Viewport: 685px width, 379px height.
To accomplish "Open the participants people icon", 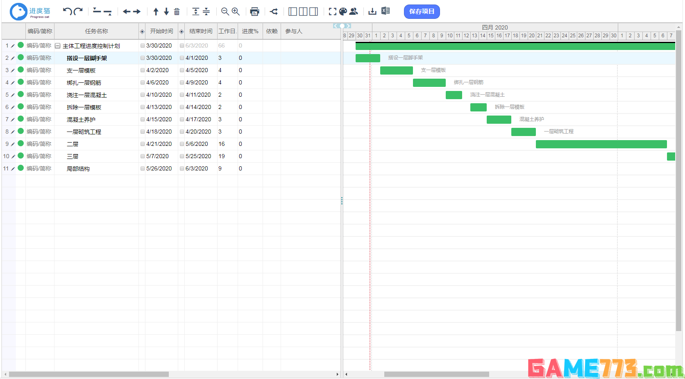I will (x=354, y=11).
